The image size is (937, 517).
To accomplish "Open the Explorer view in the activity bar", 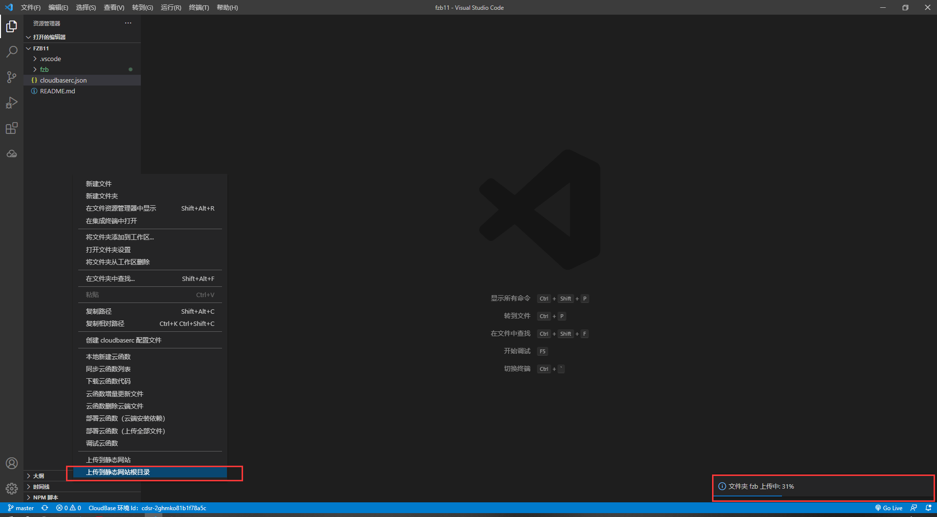I will 12,26.
